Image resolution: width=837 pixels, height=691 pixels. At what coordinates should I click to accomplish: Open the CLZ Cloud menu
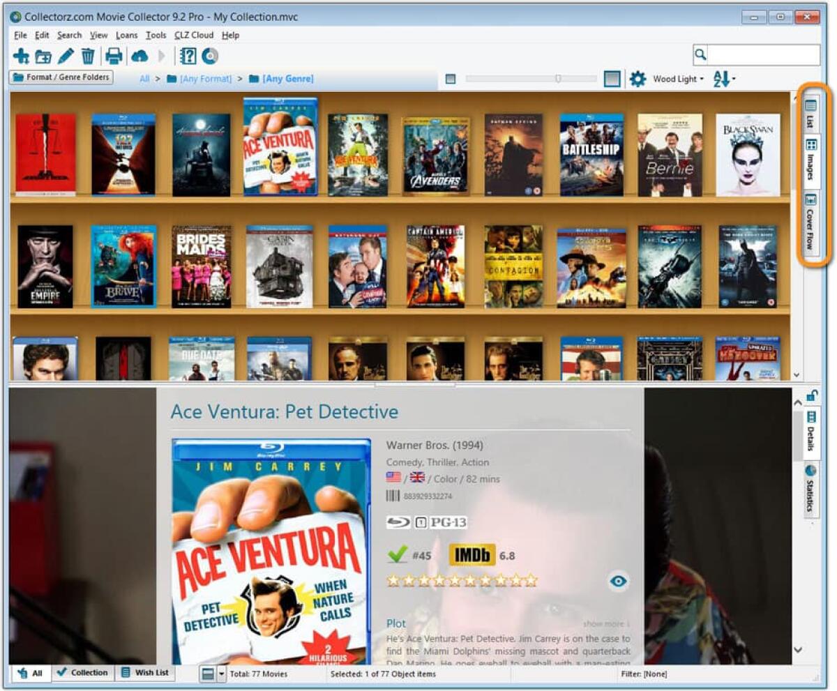click(x=195, y=35)
